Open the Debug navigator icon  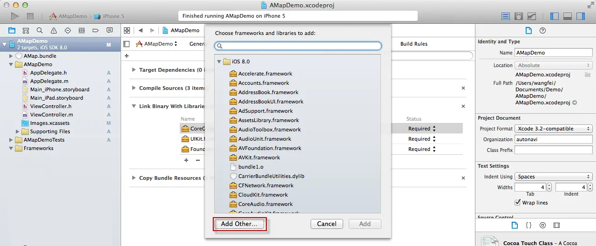pyautogui.click(x=81, y=30)
